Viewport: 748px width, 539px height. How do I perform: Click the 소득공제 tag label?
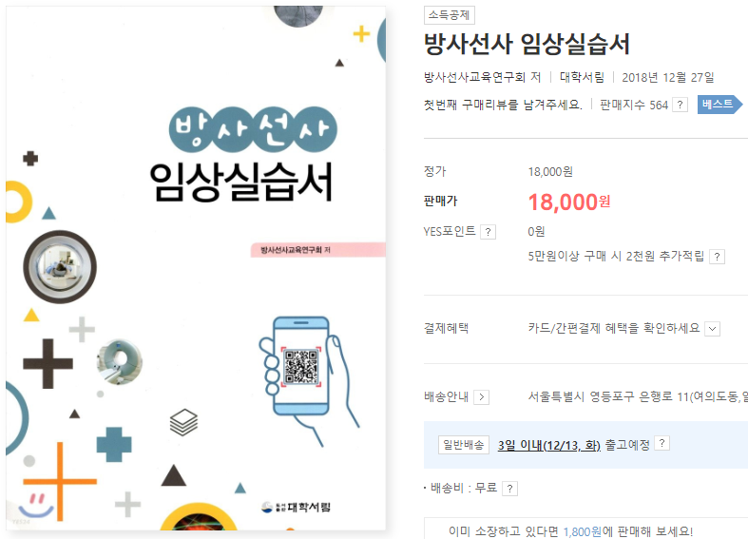click(x=449, y=15)
